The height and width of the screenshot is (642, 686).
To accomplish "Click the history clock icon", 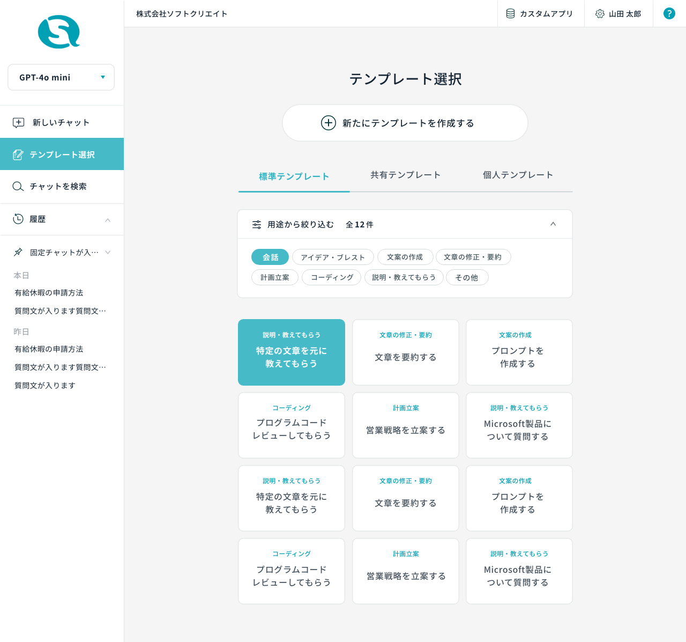I will coord(18,219).
